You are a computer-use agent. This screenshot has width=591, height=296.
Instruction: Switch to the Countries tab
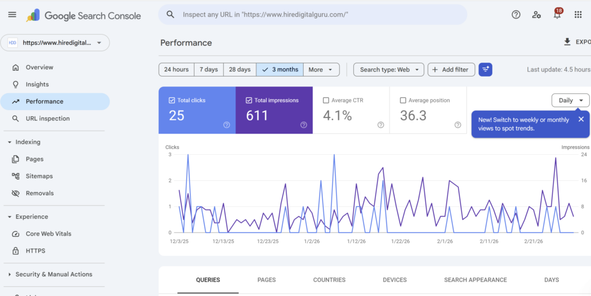(x=329, y=280)
